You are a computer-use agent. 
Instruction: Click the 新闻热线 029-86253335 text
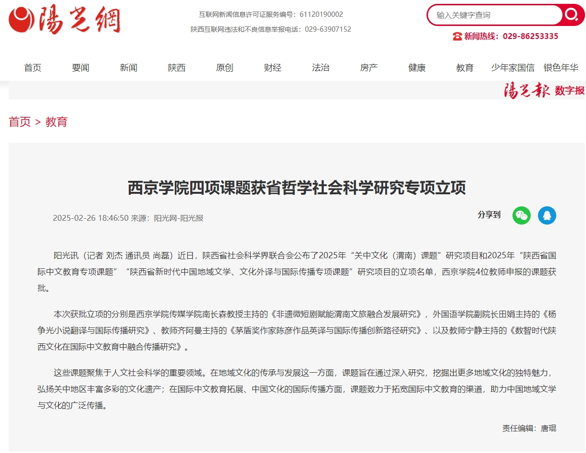(511, 36)
